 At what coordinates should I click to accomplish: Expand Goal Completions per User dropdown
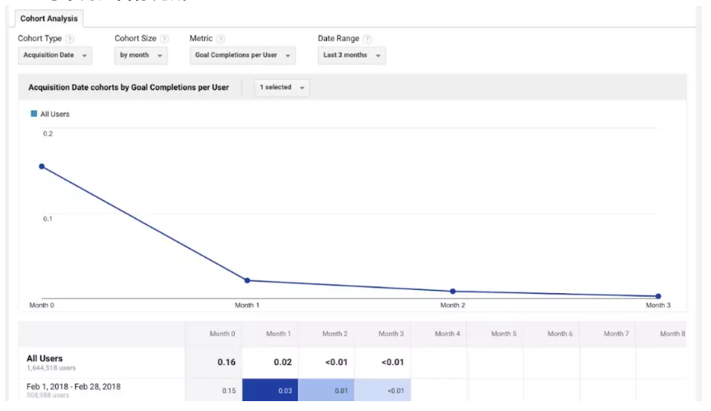(242, 56)
